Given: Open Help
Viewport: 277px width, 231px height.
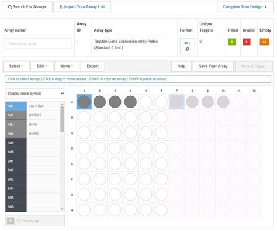Looking at the screenshot, I should coord(181,66).
